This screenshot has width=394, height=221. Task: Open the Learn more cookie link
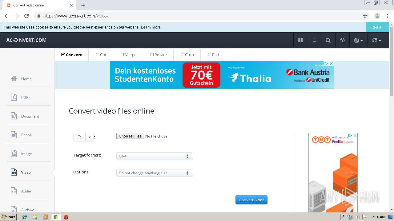point(151,27)
